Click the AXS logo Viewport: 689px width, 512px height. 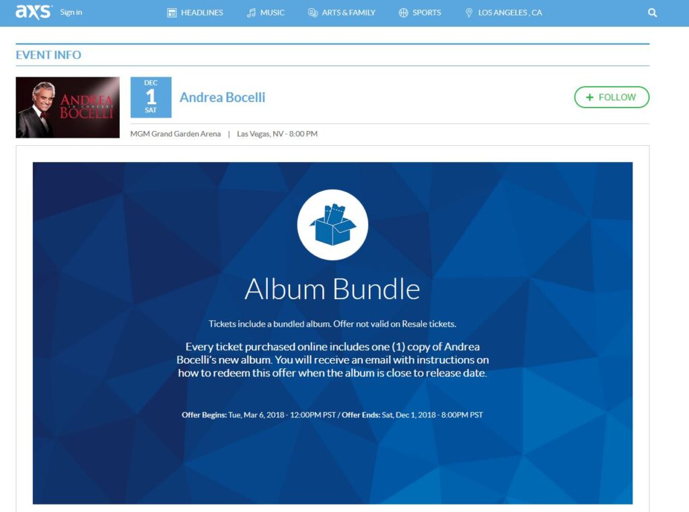tap(34, 12)
